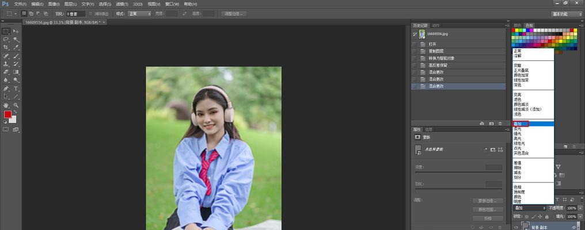Viewport: 585px width, 230px height.
Task: Toggle history state box beside 打开
Action: click(x=415, y=44)
